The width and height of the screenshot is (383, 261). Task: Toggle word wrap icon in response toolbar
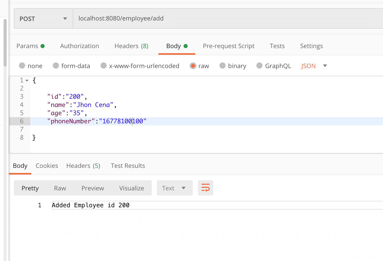206,188
